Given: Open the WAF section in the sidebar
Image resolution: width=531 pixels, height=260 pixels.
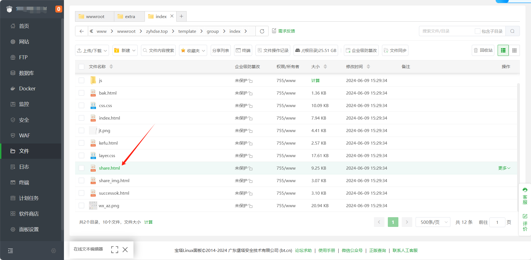Looking at the screenshot, I should pos(24,135).
